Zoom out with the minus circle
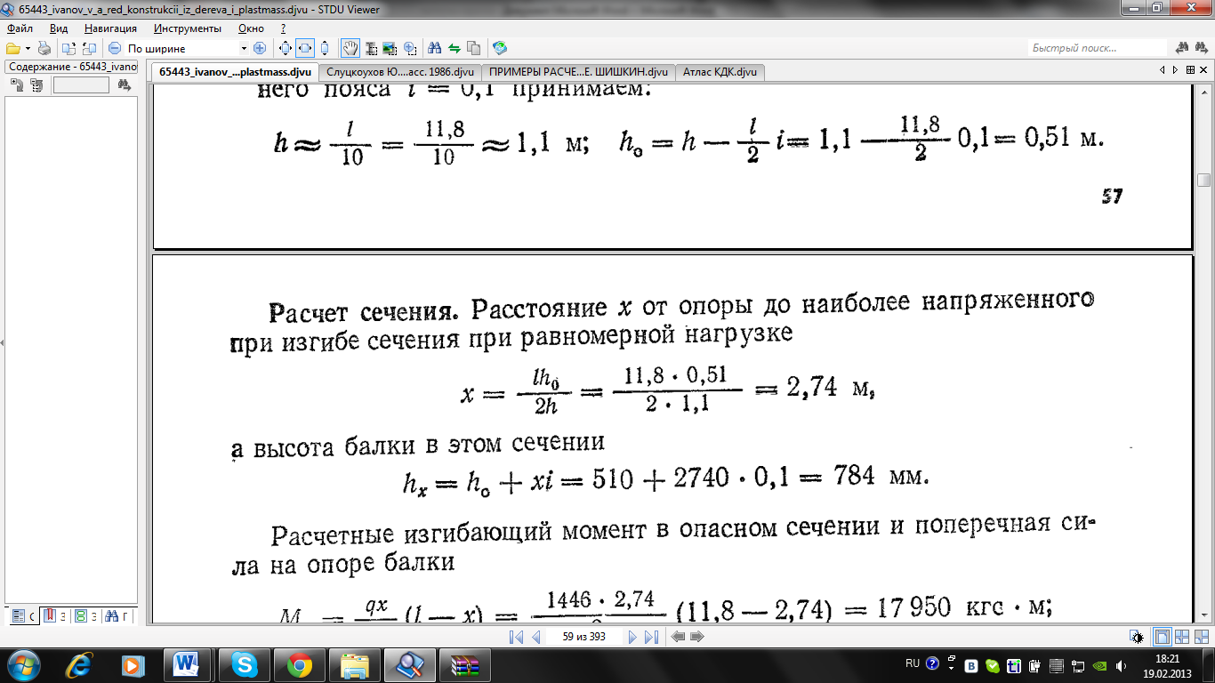Image resolution: width=1215 pixels, height=683 pixels. [115, 48]
